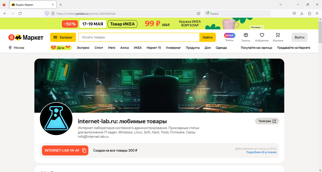Open the Сплит section
The width and height of the screenshot is (322, 172).
99,48
